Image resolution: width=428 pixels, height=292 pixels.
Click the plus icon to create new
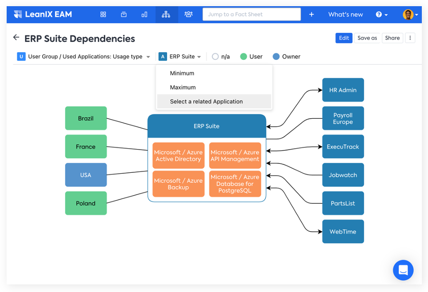pos(311,14)
